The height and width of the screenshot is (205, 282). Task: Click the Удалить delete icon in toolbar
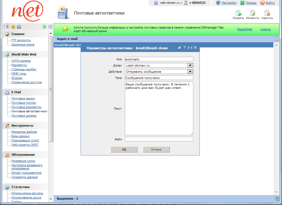tap(267, 13)
